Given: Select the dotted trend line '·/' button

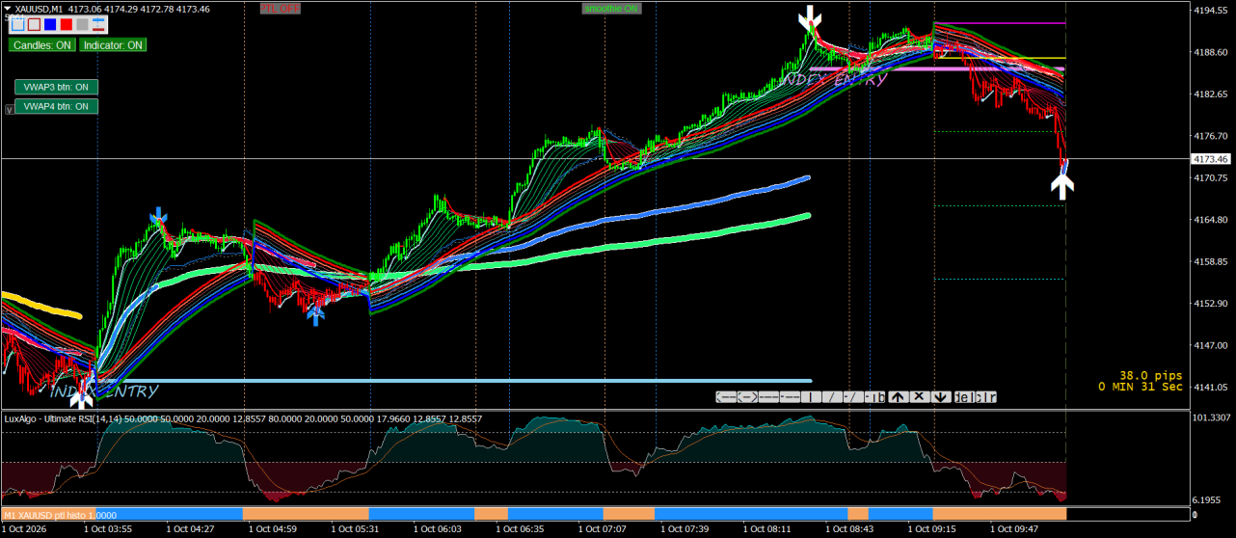Looking at the screenshot, I should (853, 397).
